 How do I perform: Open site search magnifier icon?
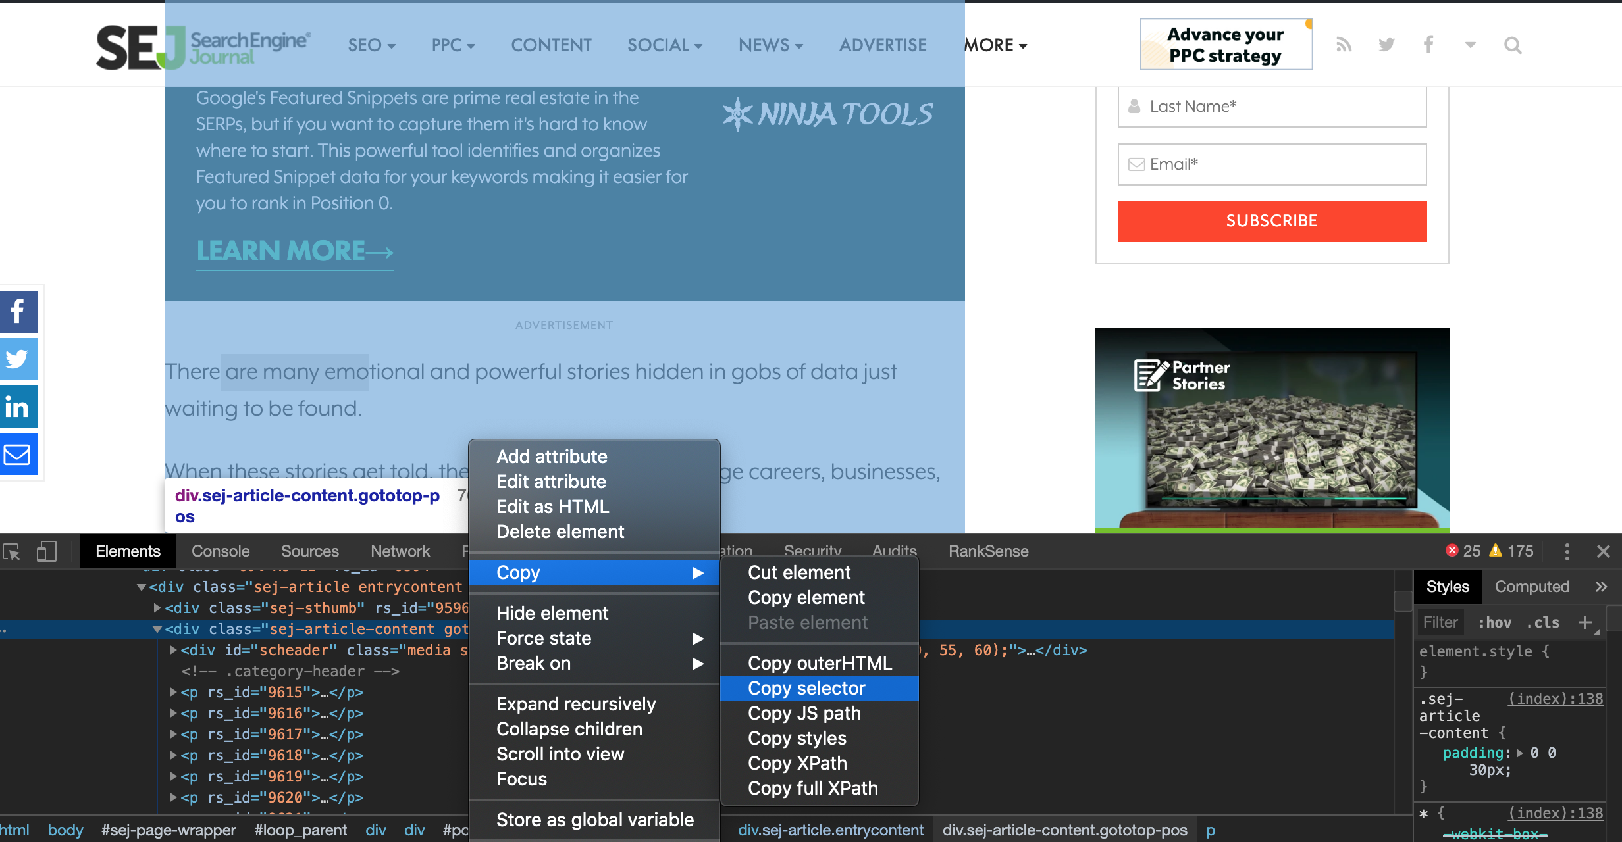1513,45
